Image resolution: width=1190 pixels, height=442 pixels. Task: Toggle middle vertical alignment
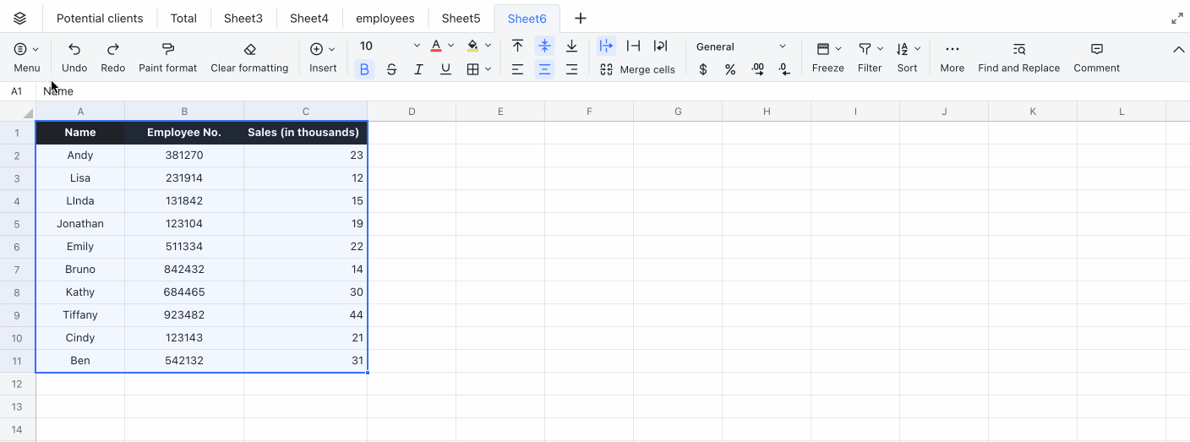pos(544,46)
